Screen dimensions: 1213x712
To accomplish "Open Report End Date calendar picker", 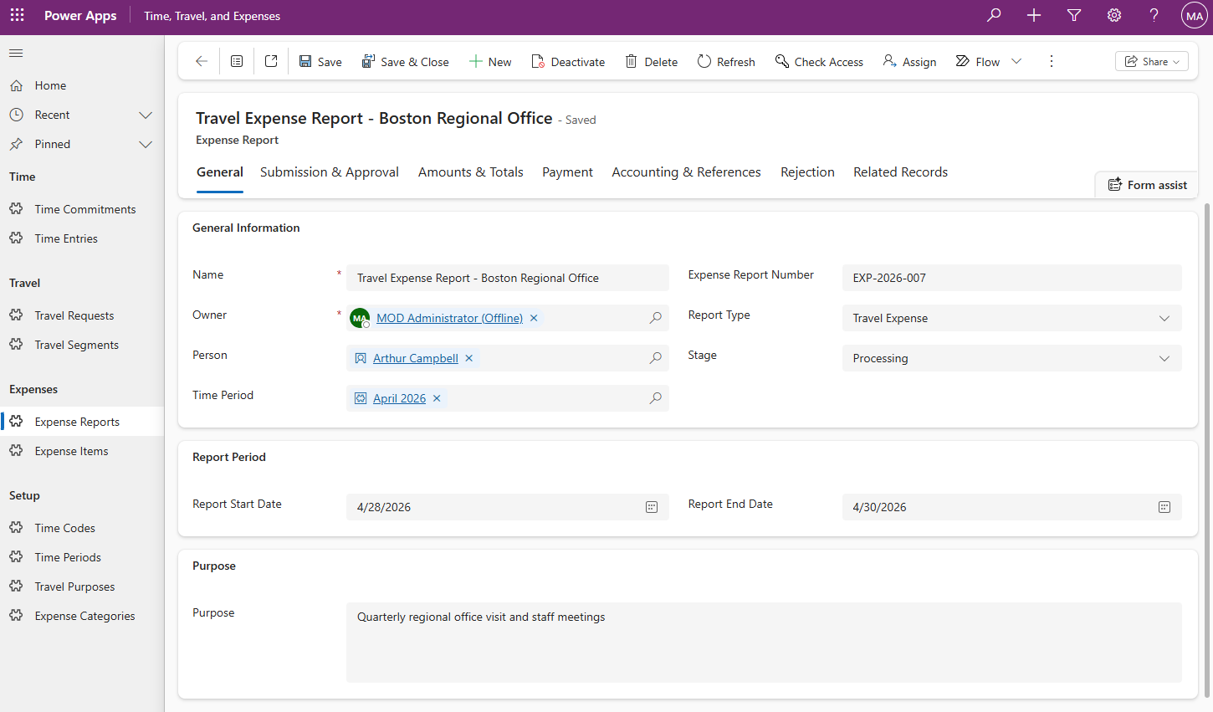I will [x=1164, y=507].
